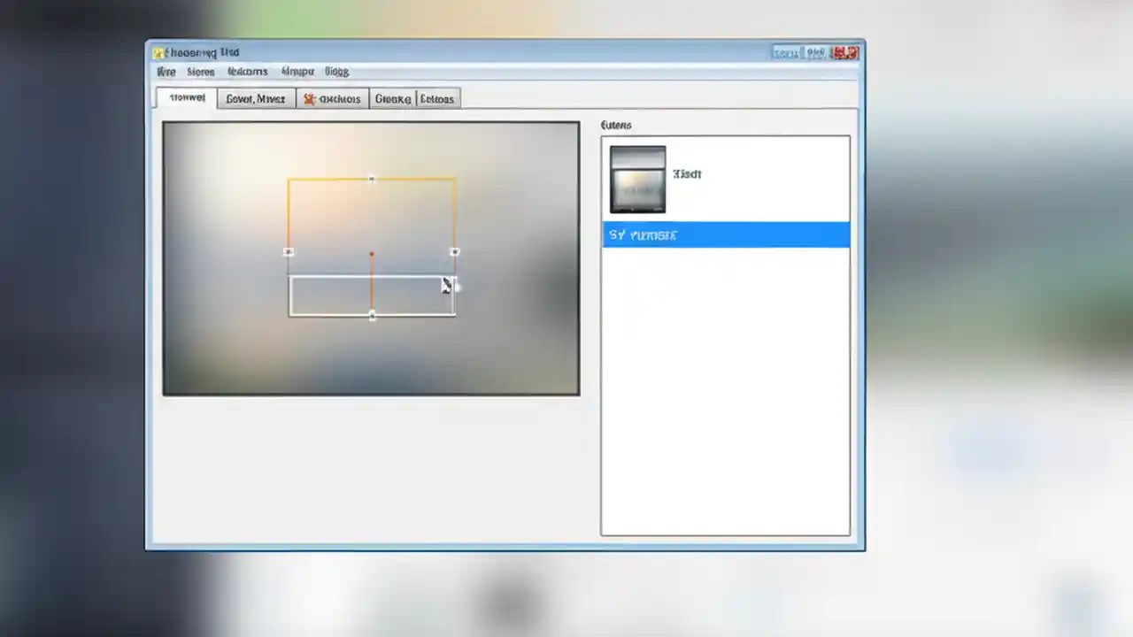Open the File menu
Image resolution: width=1133 pixels, height=637 pixels.
click(x=166, y=72)
